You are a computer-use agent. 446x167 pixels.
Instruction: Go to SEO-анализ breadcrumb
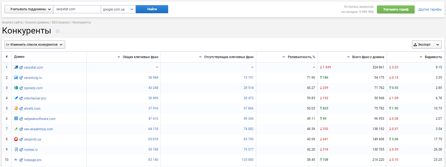coord(60,22)
